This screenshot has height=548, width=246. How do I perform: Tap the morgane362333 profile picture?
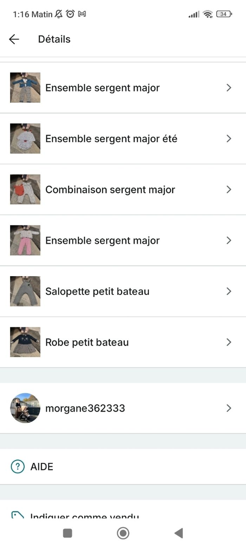coord(25,408)
